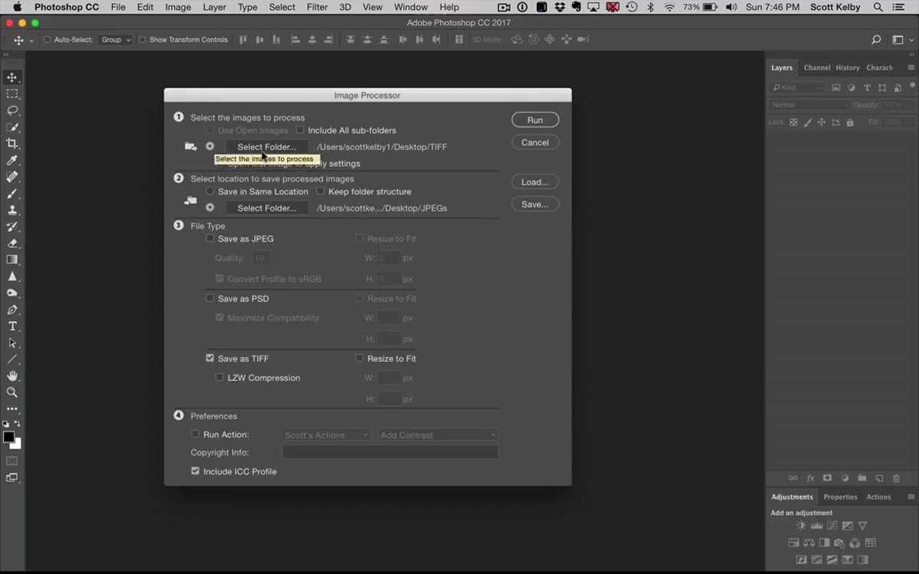Click the layer effects fx icon

(810, 478)
